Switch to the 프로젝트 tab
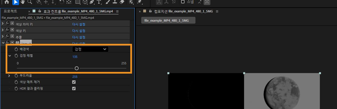Viewport: 337px width, 109px height. tap(10, 11)
